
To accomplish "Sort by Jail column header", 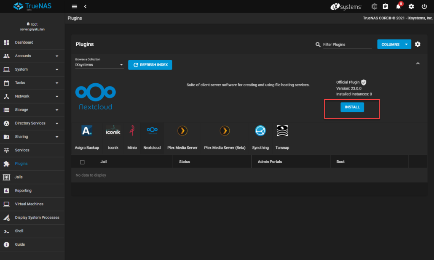I will [x=104, y=162].
